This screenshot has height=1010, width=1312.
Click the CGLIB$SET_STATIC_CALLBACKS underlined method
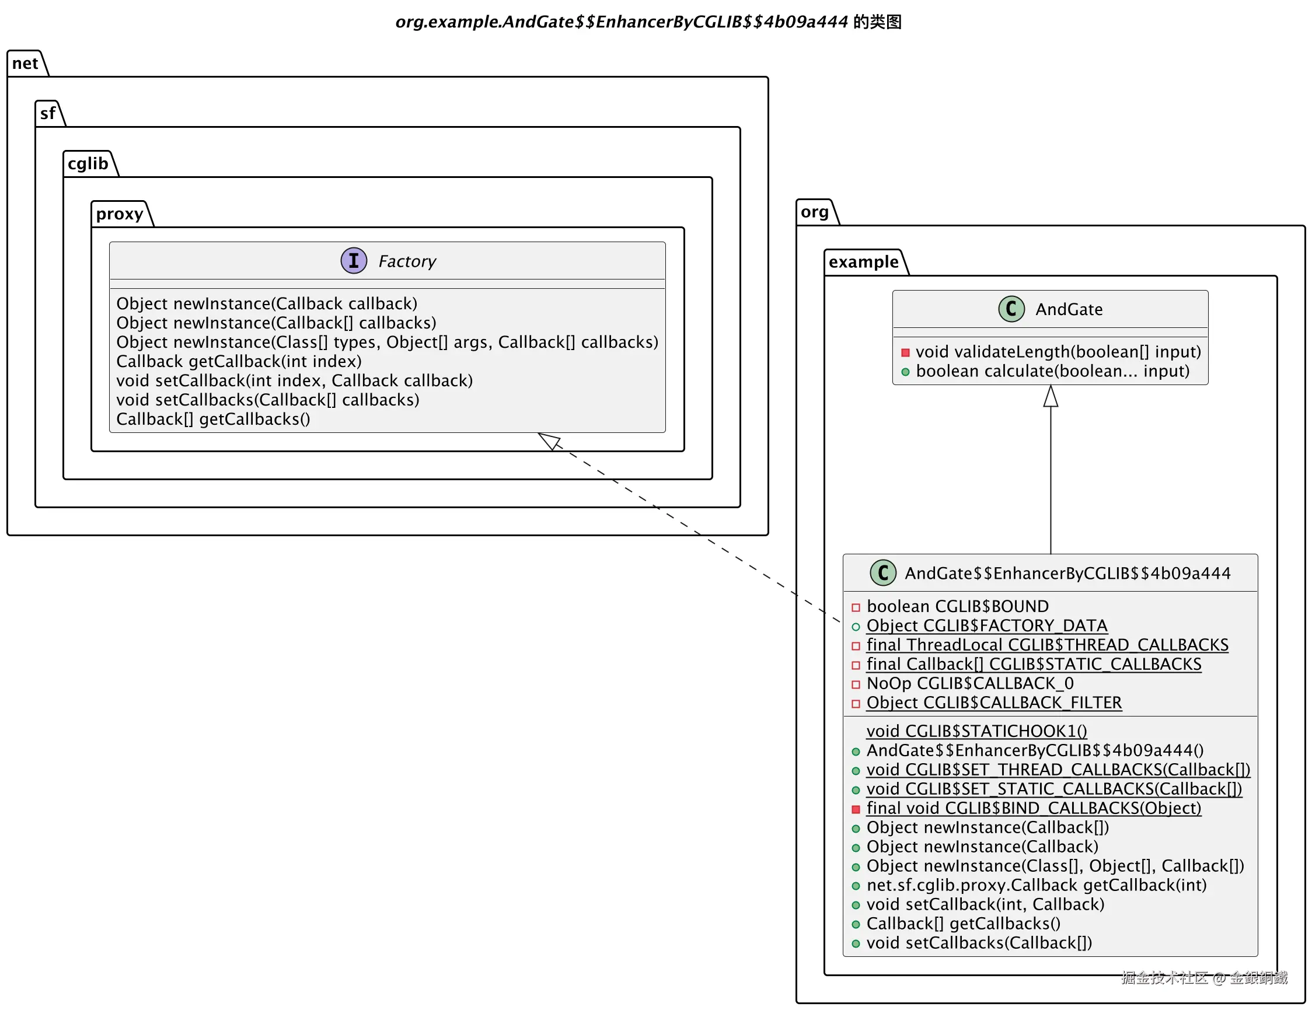(x=1053, y=788)
